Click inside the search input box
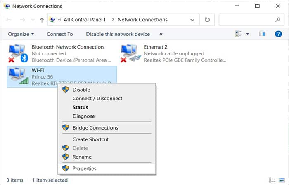 point(247,20)
